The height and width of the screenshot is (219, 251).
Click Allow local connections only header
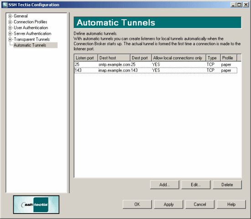(x=178, y=58)
